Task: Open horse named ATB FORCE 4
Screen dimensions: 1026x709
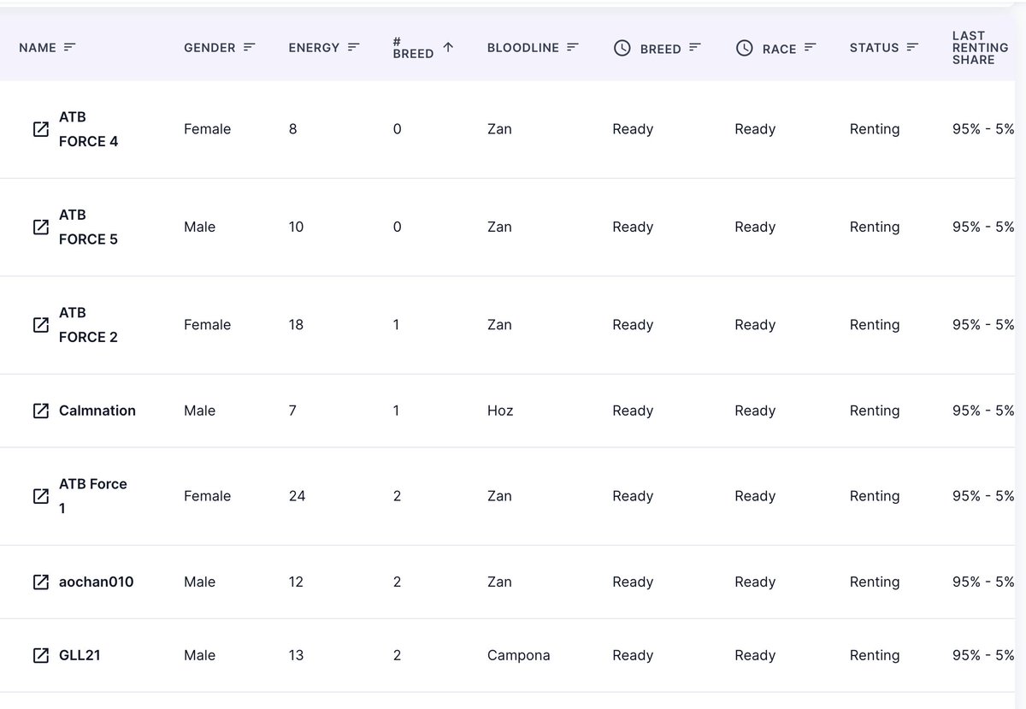Action: (88, 129)
